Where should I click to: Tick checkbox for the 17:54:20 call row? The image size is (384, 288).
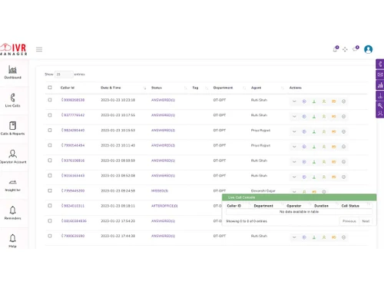tap(50, 220)
